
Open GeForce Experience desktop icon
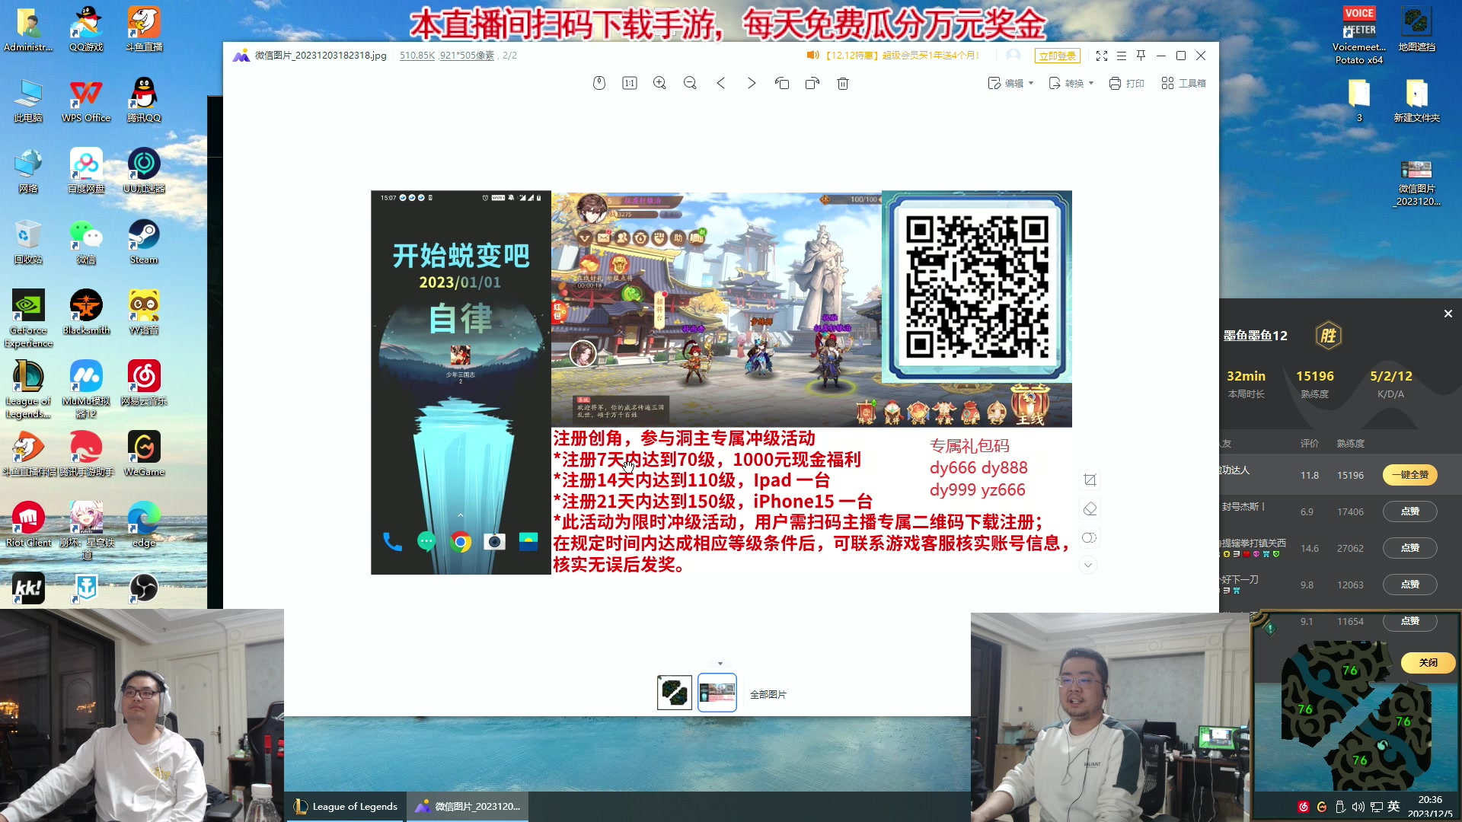[28, 318]
